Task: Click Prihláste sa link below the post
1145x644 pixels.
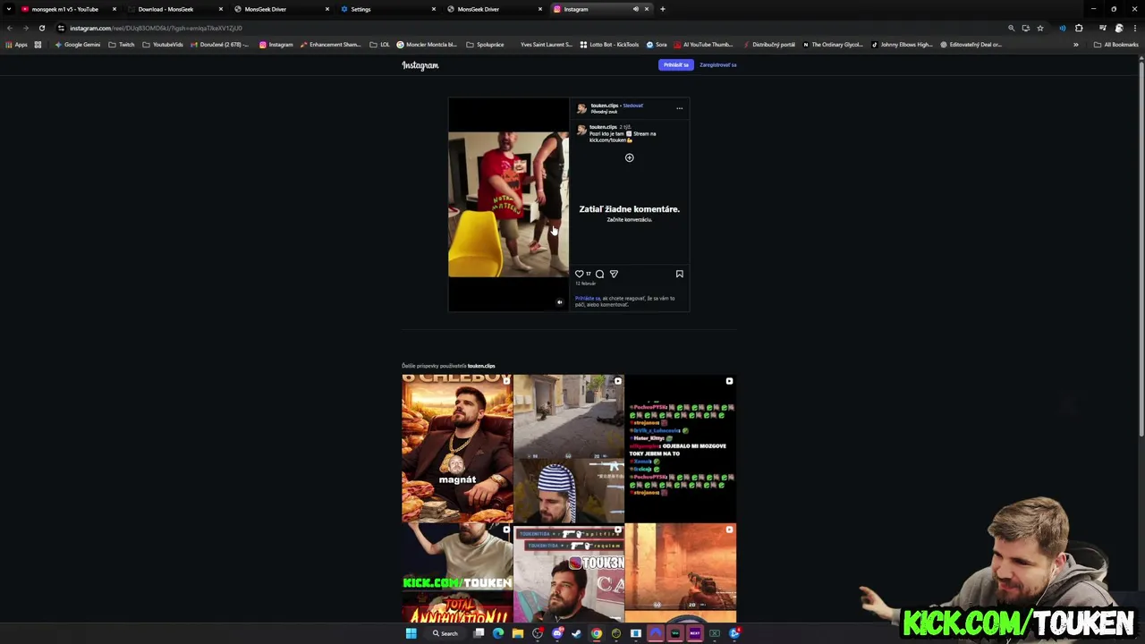Action: coord(587,298)
